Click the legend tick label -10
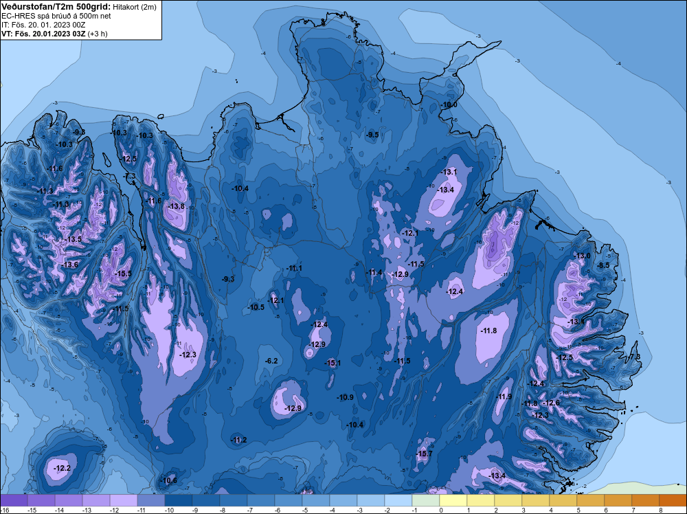 169,510
